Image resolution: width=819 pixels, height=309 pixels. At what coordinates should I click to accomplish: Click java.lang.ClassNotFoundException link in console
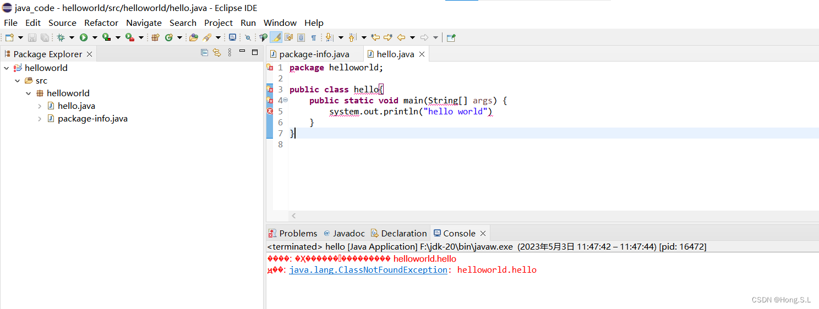tap(368, 270)
